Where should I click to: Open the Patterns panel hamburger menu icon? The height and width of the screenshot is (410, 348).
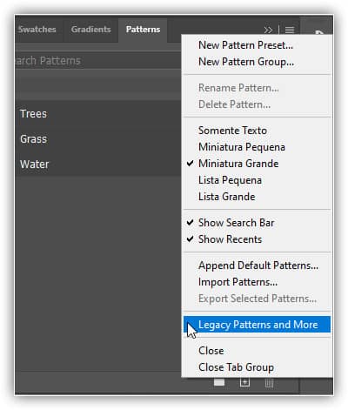[x=290, y=30]
